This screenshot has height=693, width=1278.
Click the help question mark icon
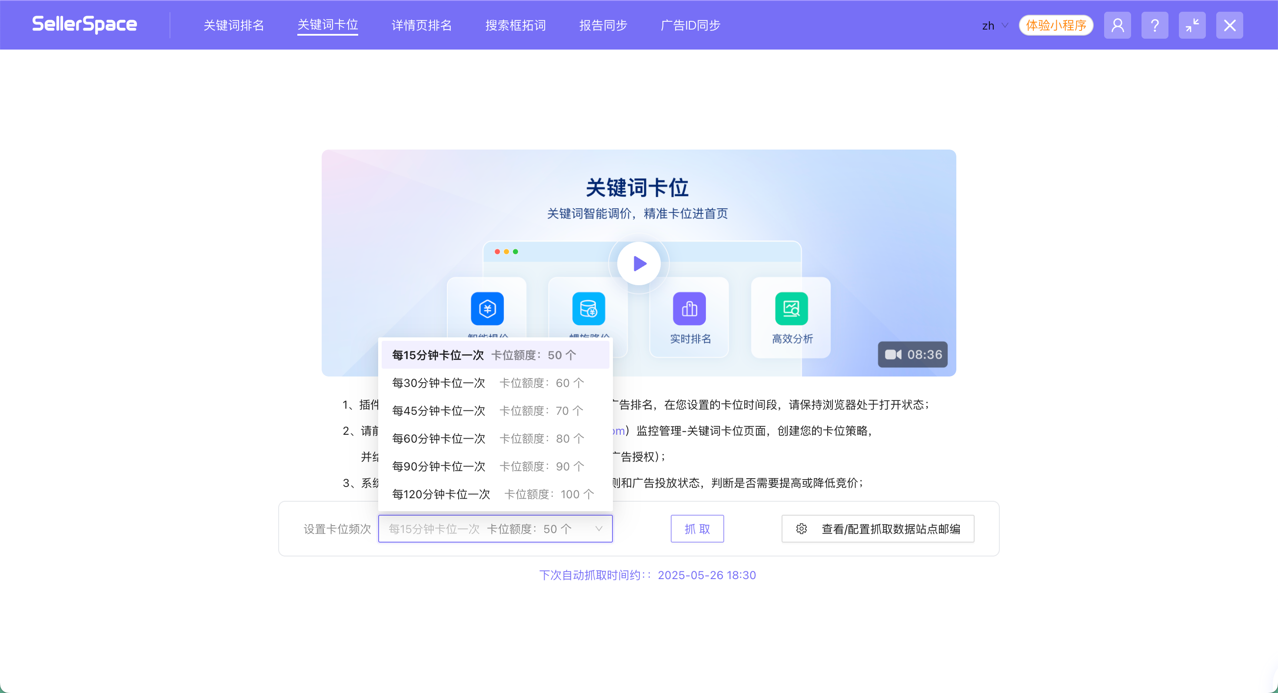(x=1155, y=24)
